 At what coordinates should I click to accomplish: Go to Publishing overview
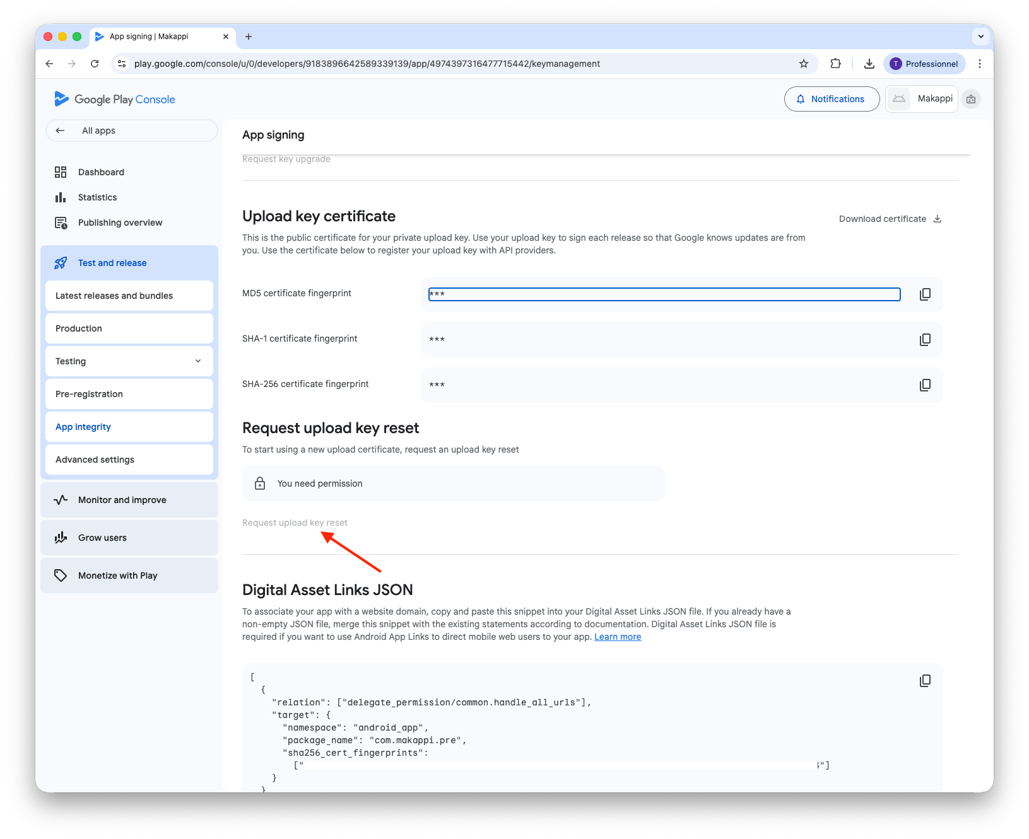(120, 223)
